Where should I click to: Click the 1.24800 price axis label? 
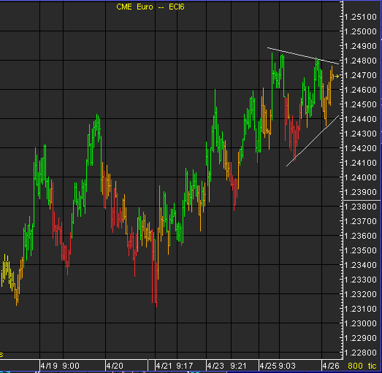point(361,61)
